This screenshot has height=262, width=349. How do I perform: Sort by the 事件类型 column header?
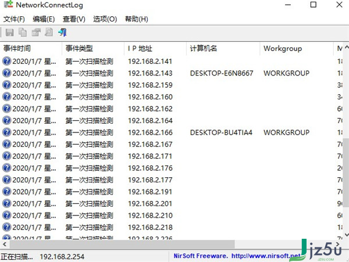[x=93, y=48]
